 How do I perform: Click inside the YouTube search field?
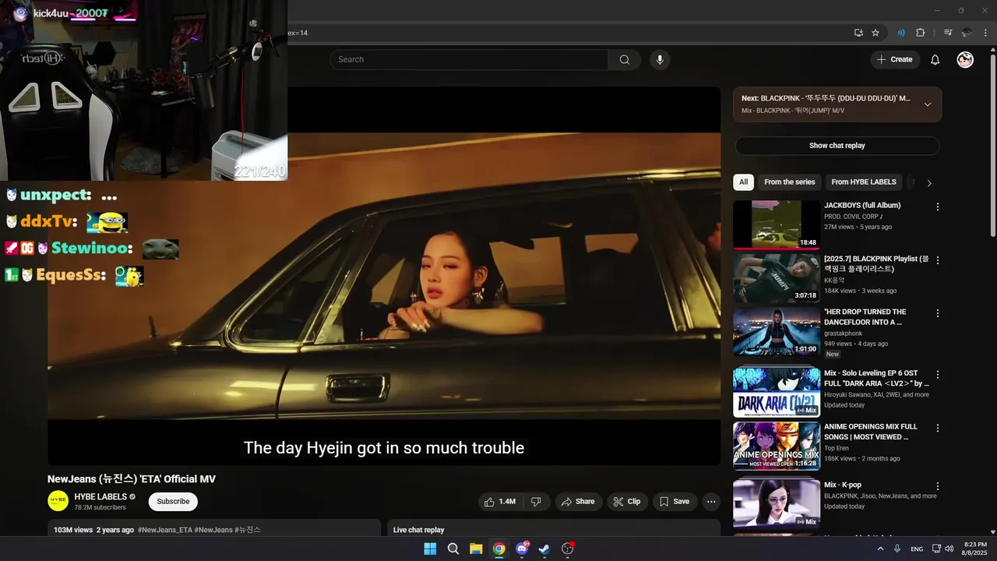[469, 60]
